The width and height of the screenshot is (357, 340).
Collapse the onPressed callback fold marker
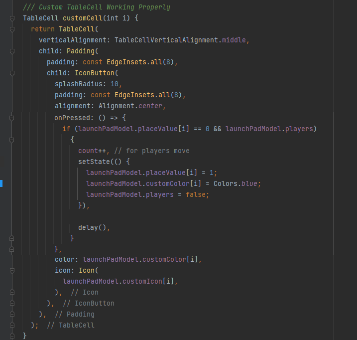tap(12, 118)
